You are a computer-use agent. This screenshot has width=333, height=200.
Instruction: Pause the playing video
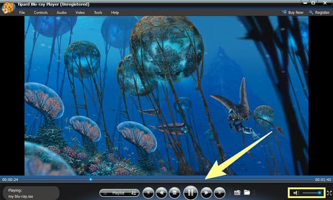(190, 193)
